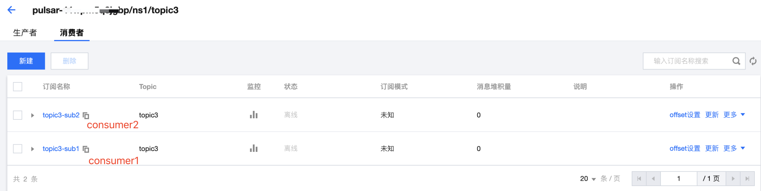Open monitoring chart for topic3-sub2
Viewport: 761px width, 191px height.
pyautogui.click(x=253, y=115)
